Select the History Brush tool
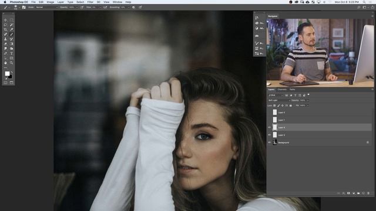The height and width of the screenshot is (211, 376). pos(12,39)
